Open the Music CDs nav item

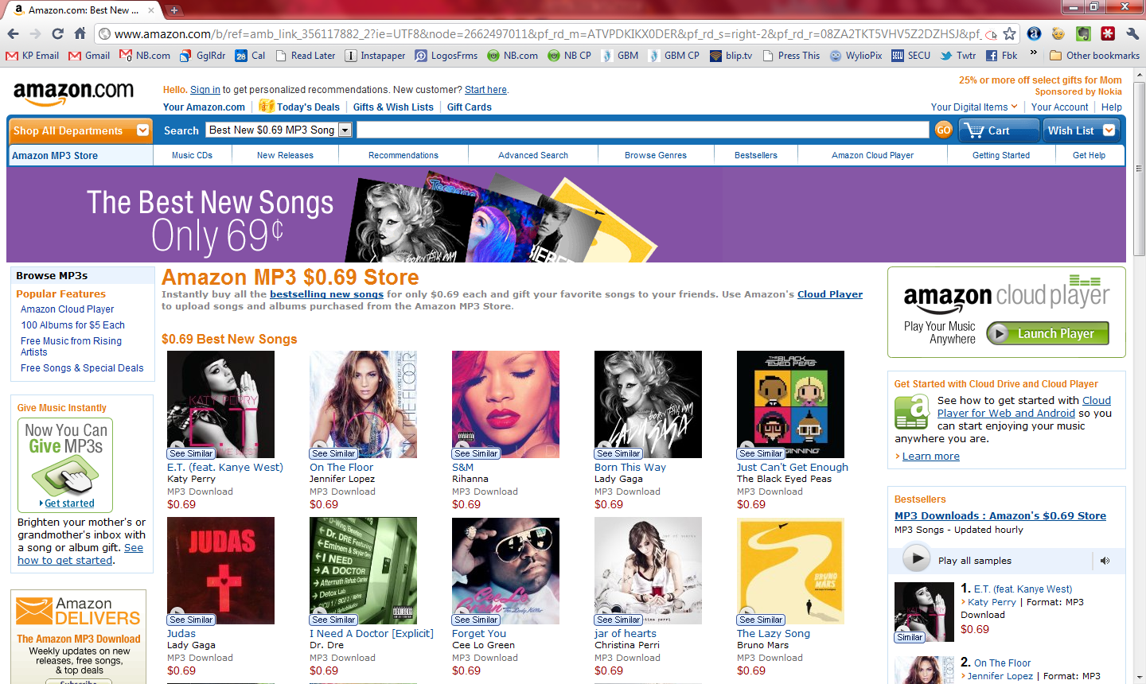coord(192,155)
